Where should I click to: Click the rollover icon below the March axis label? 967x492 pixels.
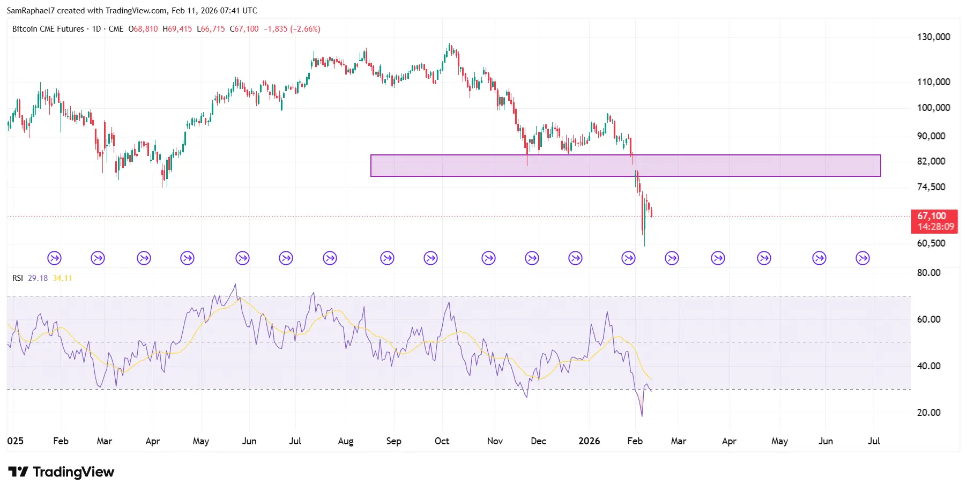click(98, 258)
